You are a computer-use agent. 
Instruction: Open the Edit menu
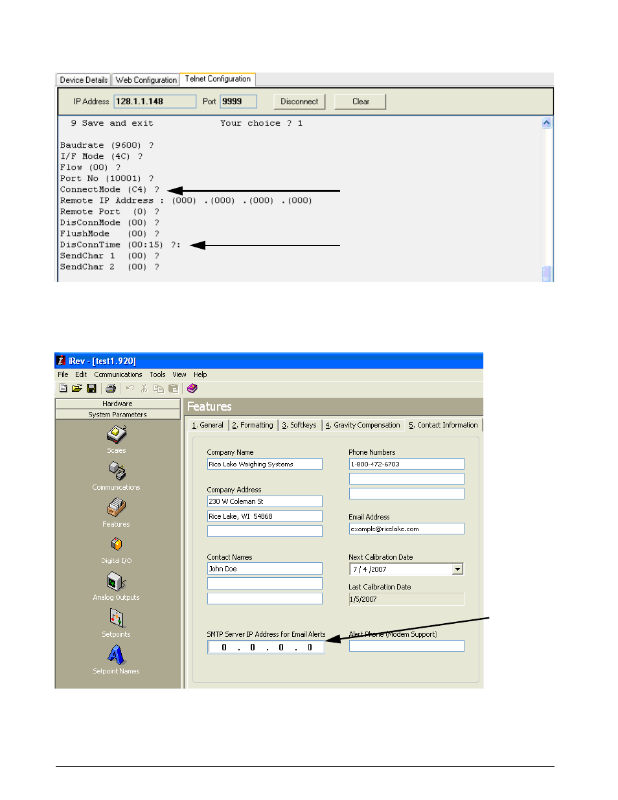coord(81,374)
